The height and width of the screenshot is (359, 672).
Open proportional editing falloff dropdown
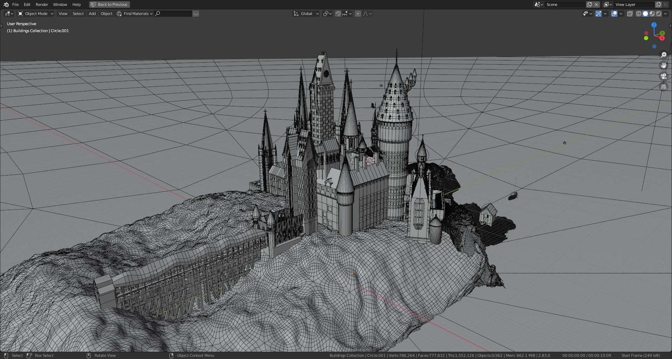click(x=367, y=14)
